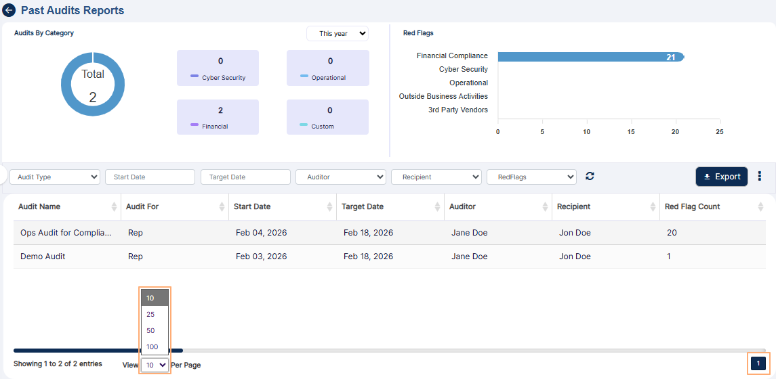
Task: Click the Target Date filter field
Action: pyautogui.click(x=245, y=177)
